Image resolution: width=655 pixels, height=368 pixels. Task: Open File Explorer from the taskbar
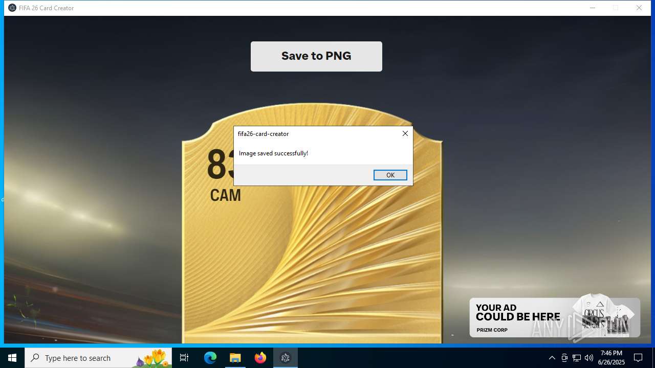(235, 358)
